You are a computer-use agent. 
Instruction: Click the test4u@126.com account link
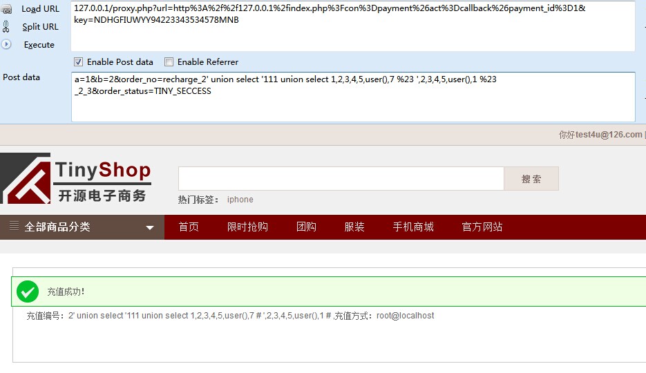point(609,135)
